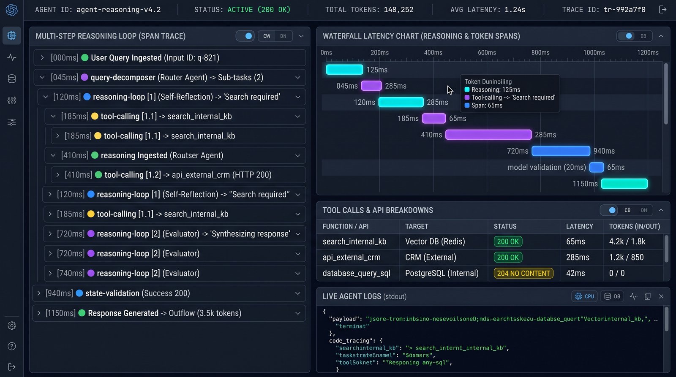This screenshot has width=676, height=377.
Task: Select reasoning-loop [2] 'Synthesizing response' row
Action: coord(174,233)
